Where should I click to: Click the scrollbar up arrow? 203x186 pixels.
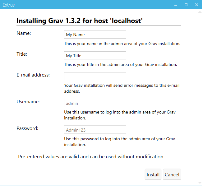tap(201, 12)
